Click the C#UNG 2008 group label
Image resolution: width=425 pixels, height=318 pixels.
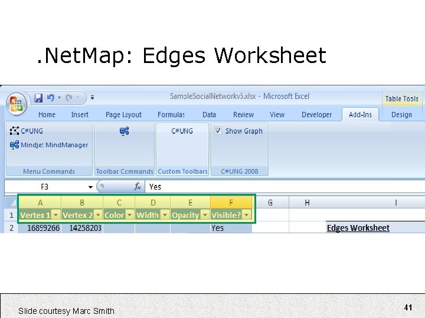click(x=240, y=171)
